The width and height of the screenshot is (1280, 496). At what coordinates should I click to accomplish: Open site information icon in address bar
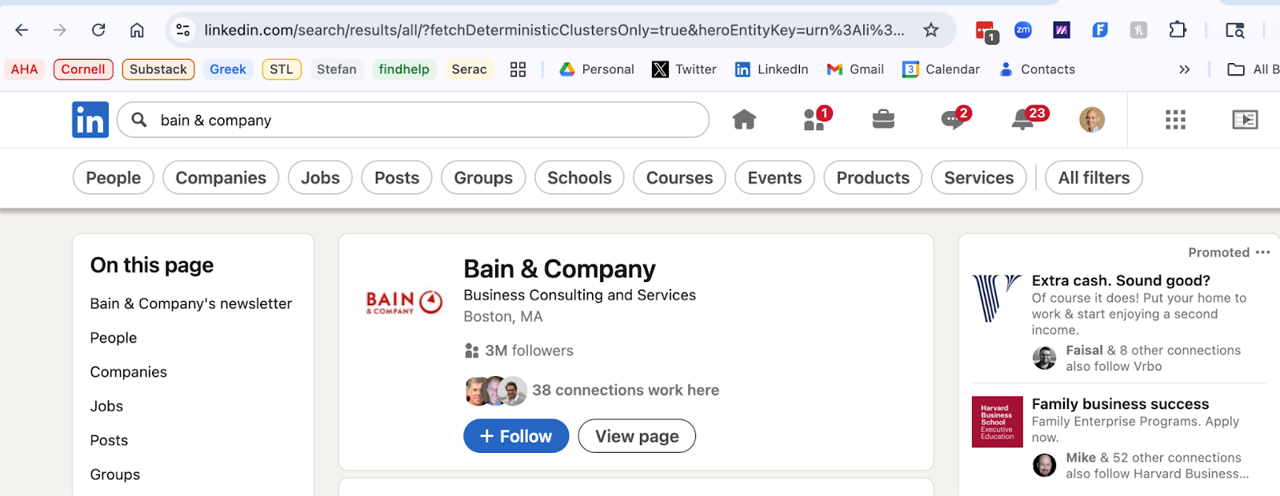click(183, 30)
